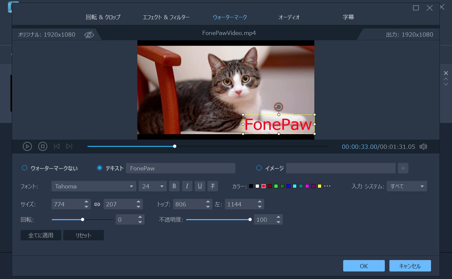Screen dimensions: 452x279
Task: Click the watermark text field FonePaw
Action: [x=181, y=168]
